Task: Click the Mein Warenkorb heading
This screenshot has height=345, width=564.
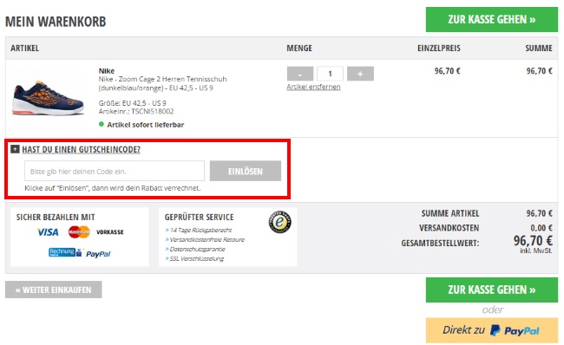Action: pos(56,22)
